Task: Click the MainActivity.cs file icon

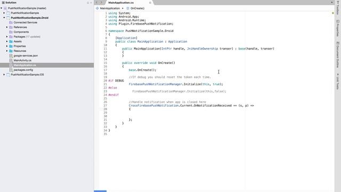Action: pos(11,60)
